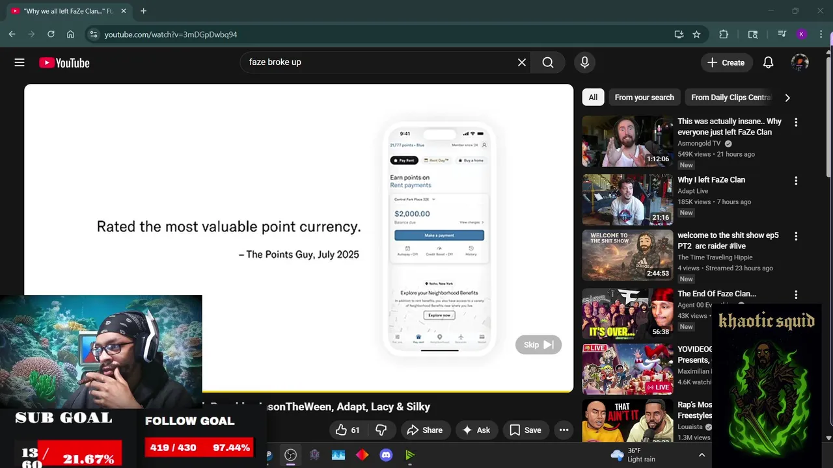Open Discord from the taskbar
The height and width of the screenshot is (468, 833).
click(386, 455)
